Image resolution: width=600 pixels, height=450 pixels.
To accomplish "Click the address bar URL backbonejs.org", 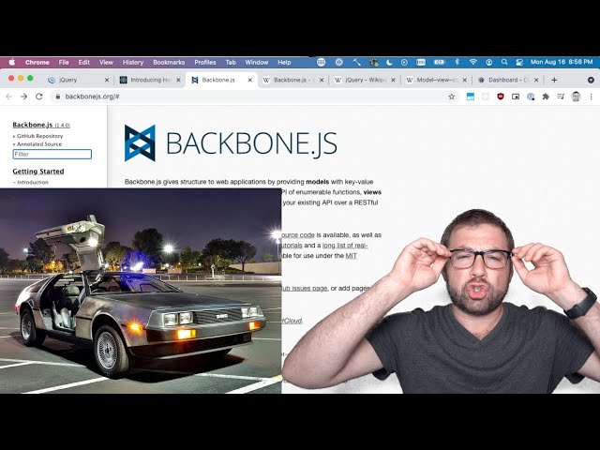I will tap(92, 97).
